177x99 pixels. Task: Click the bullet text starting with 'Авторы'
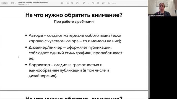pos(75,38)
